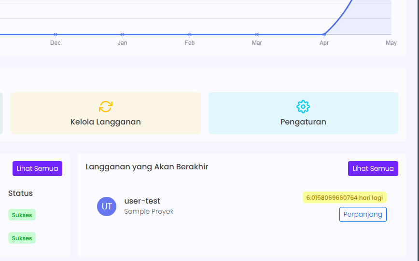Click the second Sukses status badge
419x261 pixels.
22,238
